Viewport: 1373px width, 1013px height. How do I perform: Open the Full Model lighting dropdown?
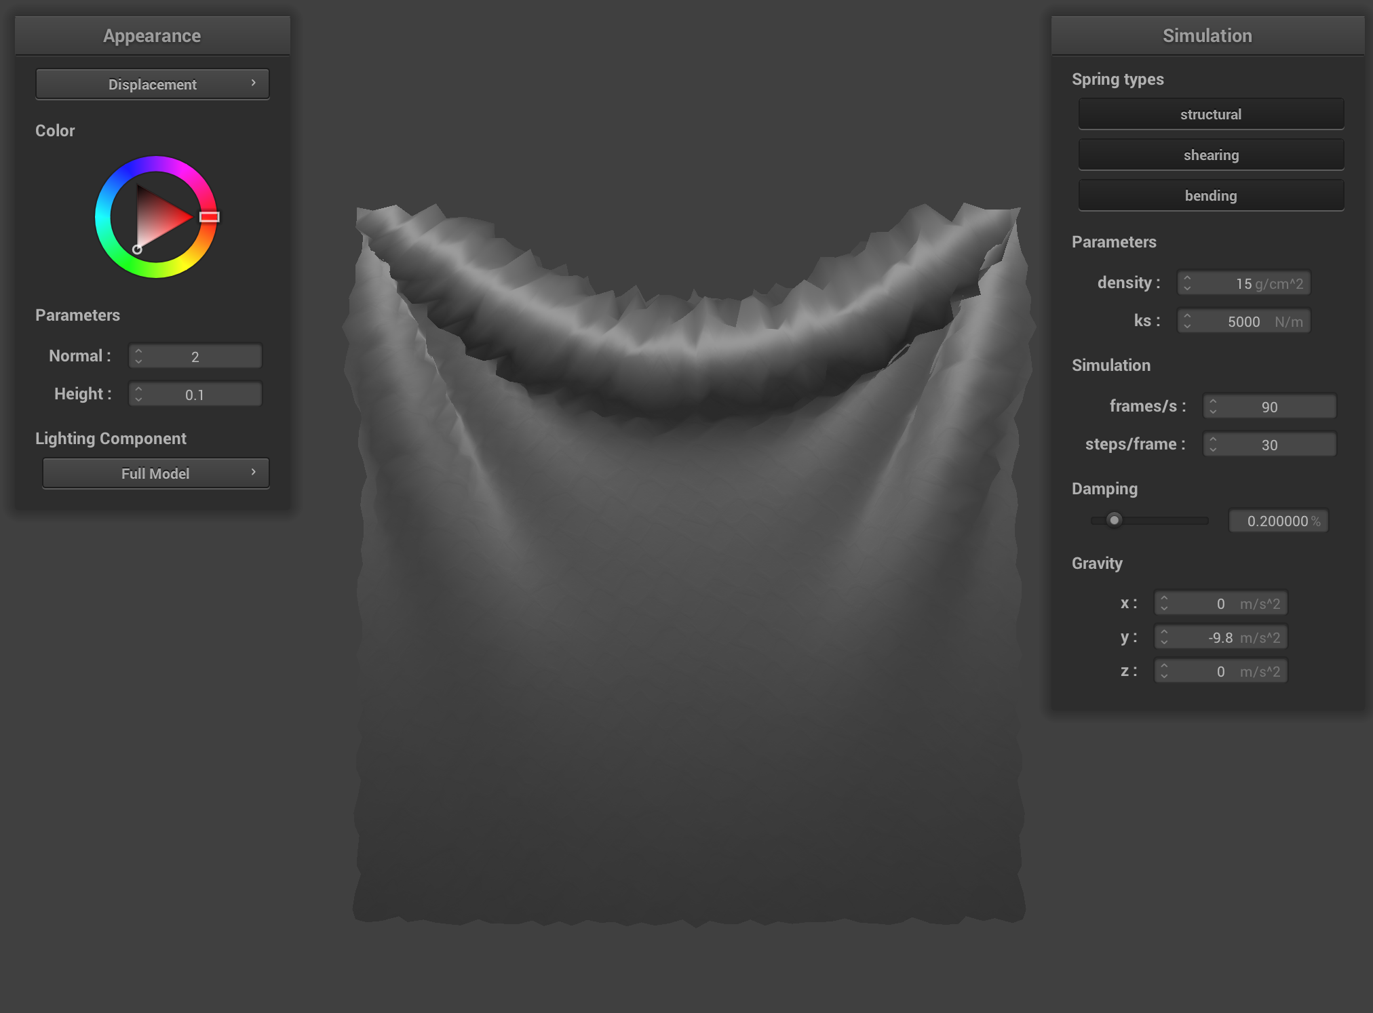tap(155, 473)
